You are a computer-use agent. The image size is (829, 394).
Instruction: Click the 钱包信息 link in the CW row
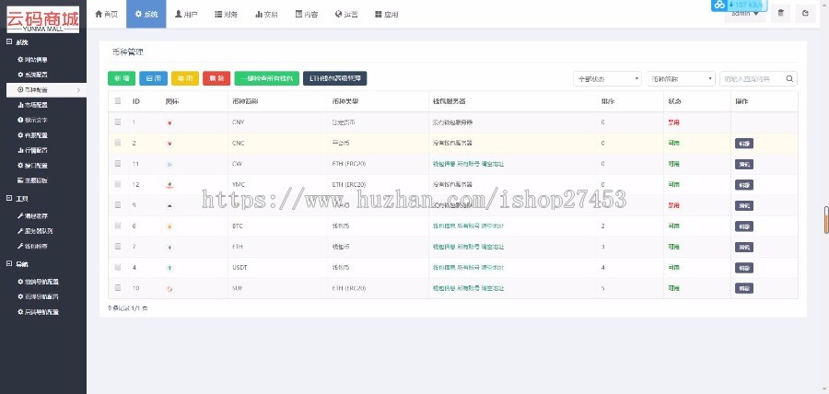click(444, 164)
